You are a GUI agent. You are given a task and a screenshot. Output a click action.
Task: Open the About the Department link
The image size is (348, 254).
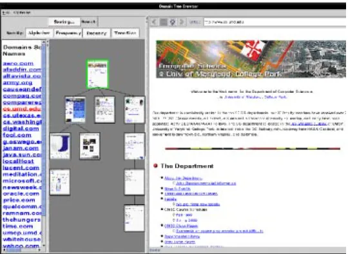183,178
